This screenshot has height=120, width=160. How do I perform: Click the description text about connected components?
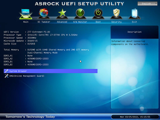[x=130, y=43]
